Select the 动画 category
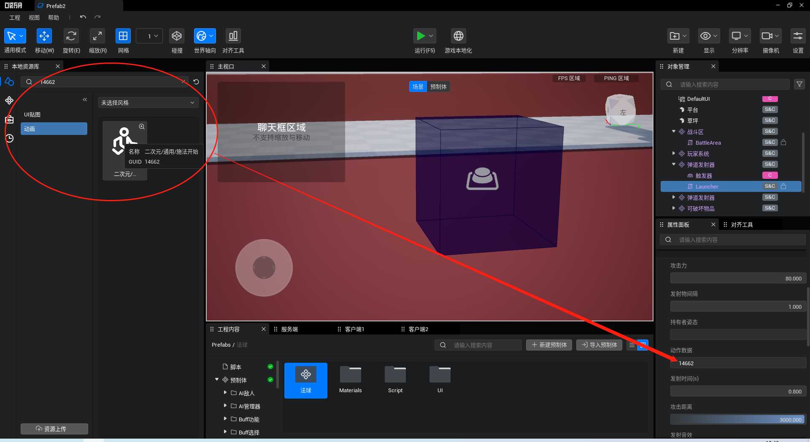 pyautogui.click(x=54, y=129)
